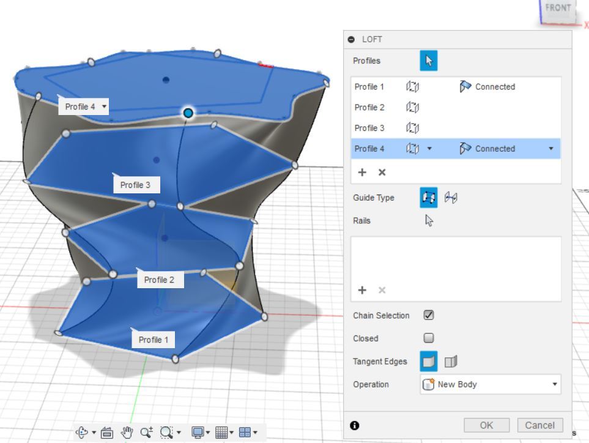Activate the Profiles selection cursor button
This screenshot has width=589, height=443.
pyautogui.click(x=429, y=61)
